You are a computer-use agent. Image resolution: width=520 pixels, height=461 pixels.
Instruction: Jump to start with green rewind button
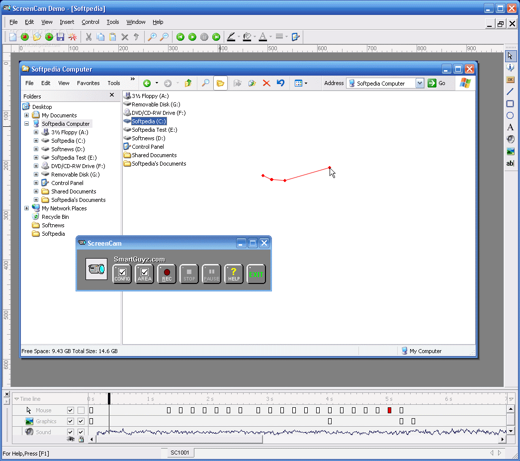pyautogui.click(x=180, y=37)
